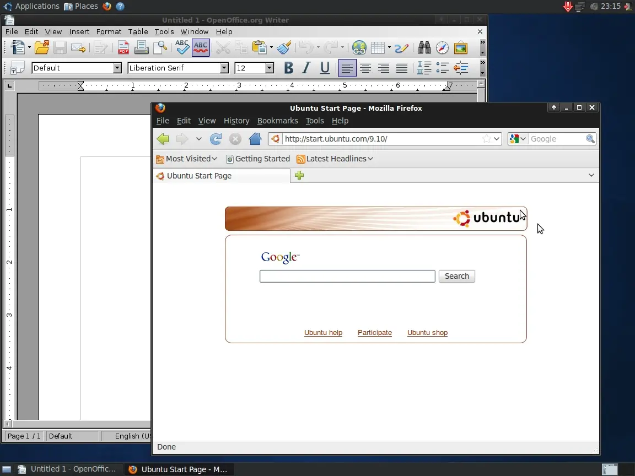635x476 pixels.
Task: Select the Ubuntu Start Page tab
Action: tap(222, 176)
